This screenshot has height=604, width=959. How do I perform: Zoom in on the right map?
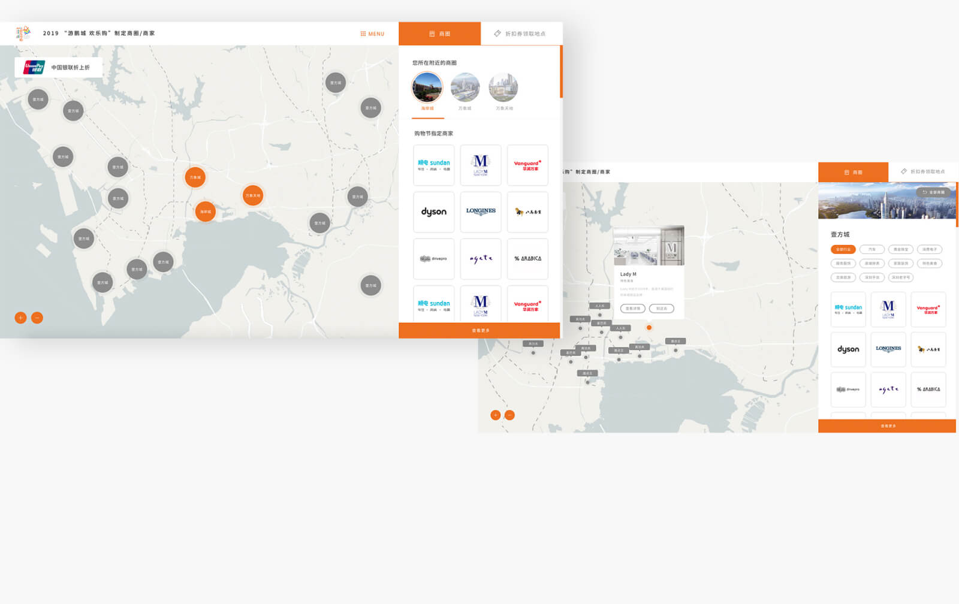point(495,415)
